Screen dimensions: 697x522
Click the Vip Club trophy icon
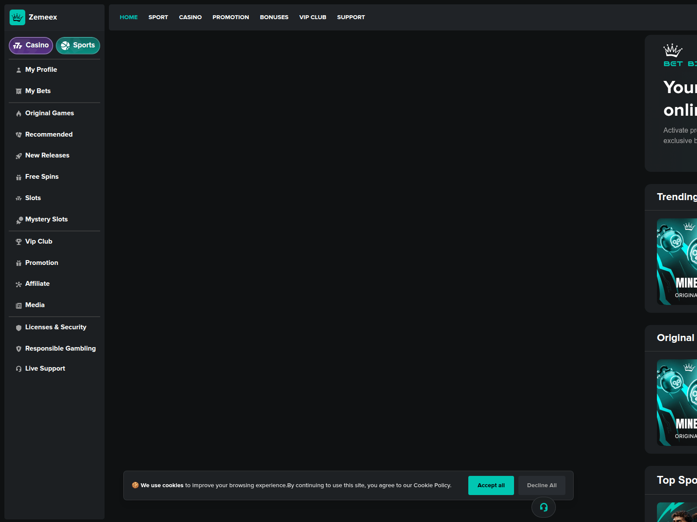point(19,241)
